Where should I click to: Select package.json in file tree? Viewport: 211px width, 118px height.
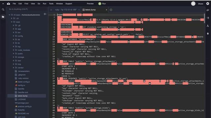23,103
